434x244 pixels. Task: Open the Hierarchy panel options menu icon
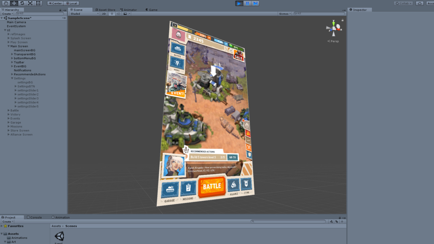pos(64,10)
